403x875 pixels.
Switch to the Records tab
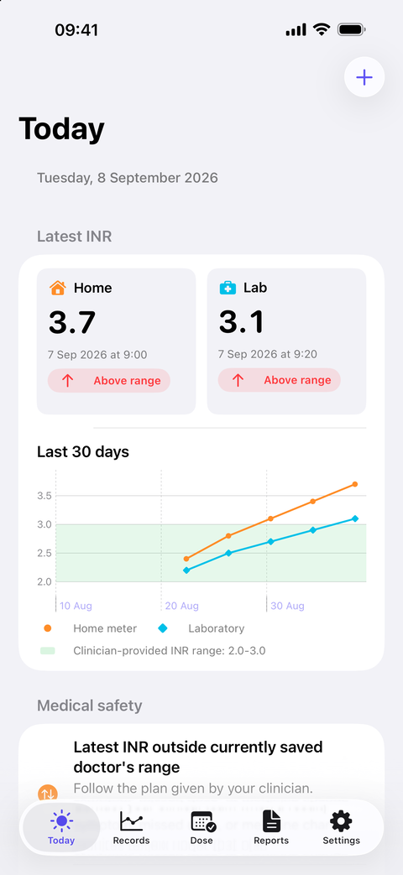pos(131,827)
